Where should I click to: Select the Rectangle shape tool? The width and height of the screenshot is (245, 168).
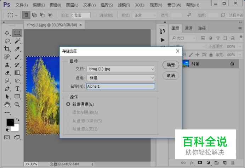pos(17,97)
